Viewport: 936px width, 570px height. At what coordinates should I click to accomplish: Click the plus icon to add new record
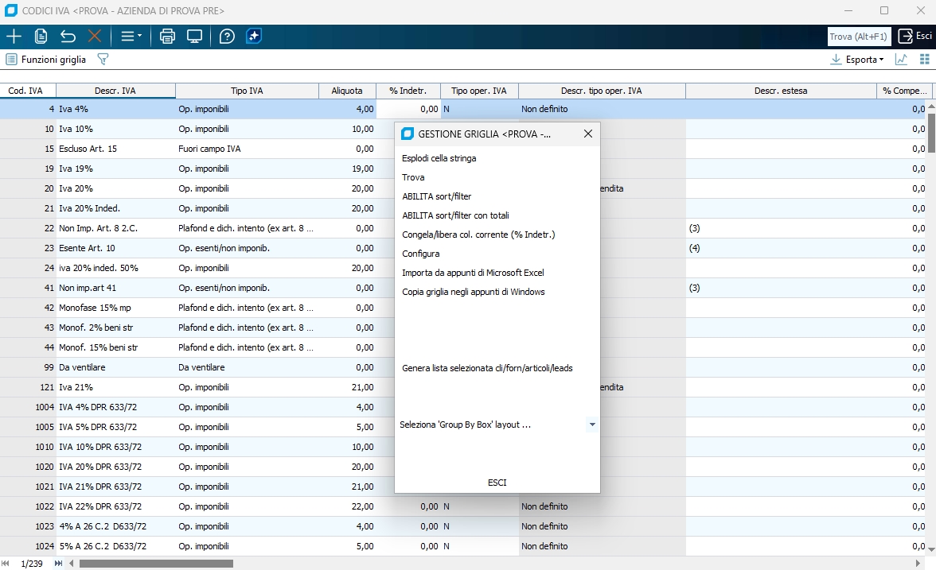coord(14,37)
